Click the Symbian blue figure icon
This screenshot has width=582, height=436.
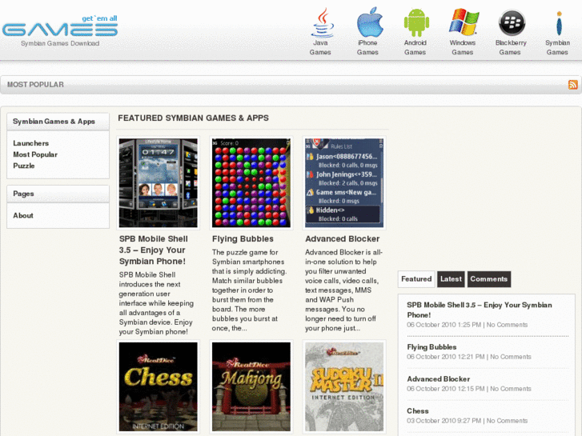tap(559, 23)
